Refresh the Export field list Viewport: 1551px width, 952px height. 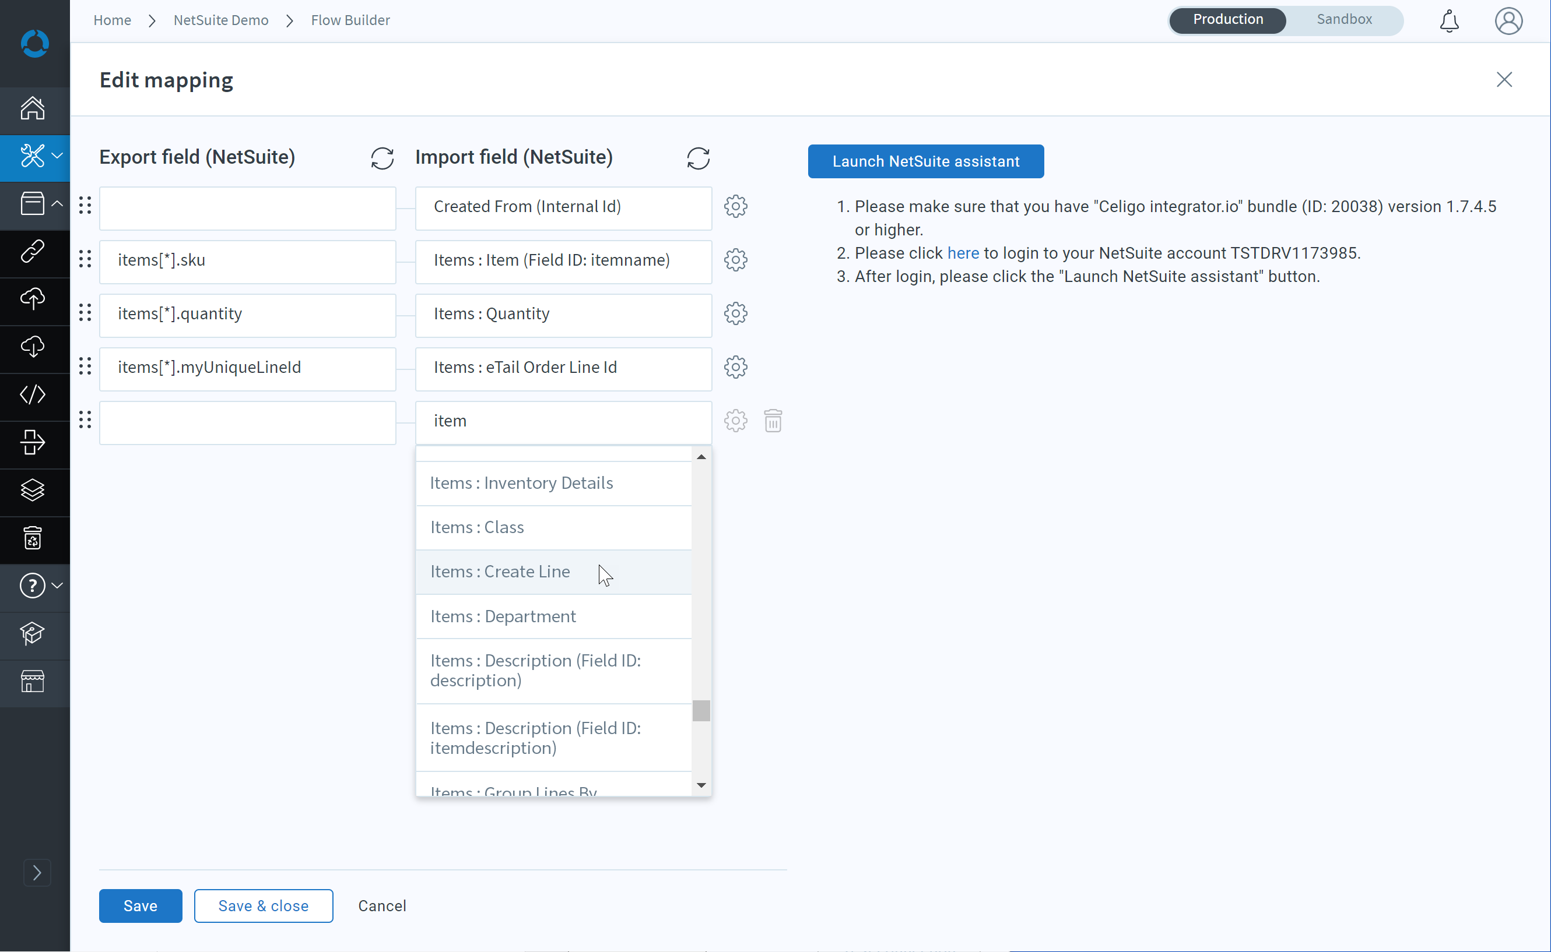382,158
